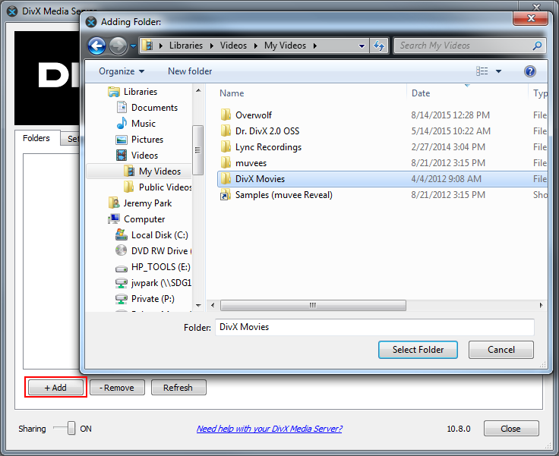Open recent locations arrow beside navigation buttons
Image resolution: width=559 pixels, height=456 pixels.
click(134, 46)
